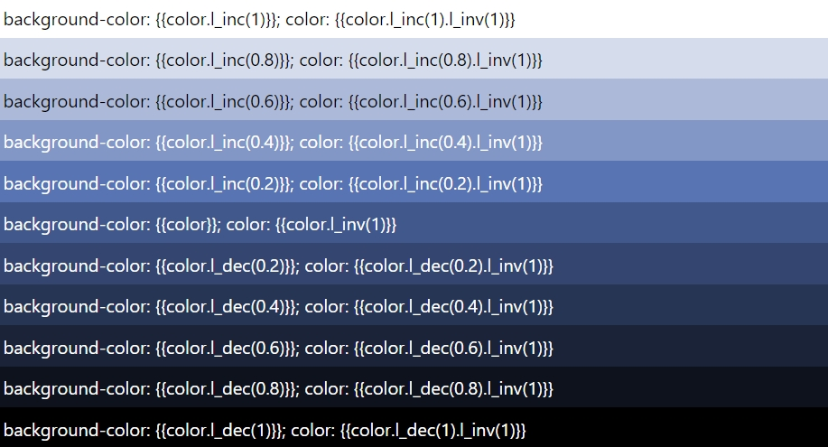Choose the l_dec(0.4) navy row
Image resolution: width=828 pixels, height=447 pixels.
click(x=414, y=305)
